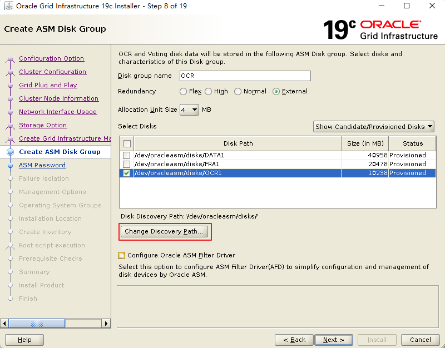
Task: Check the DATA1 disk path checkbox
Action: point(127,155)
